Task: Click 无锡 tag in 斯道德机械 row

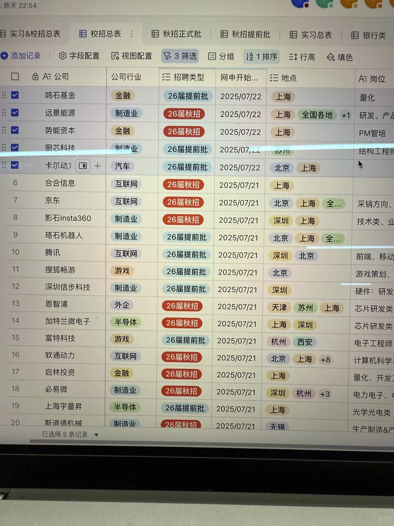Action: (277, 426)
